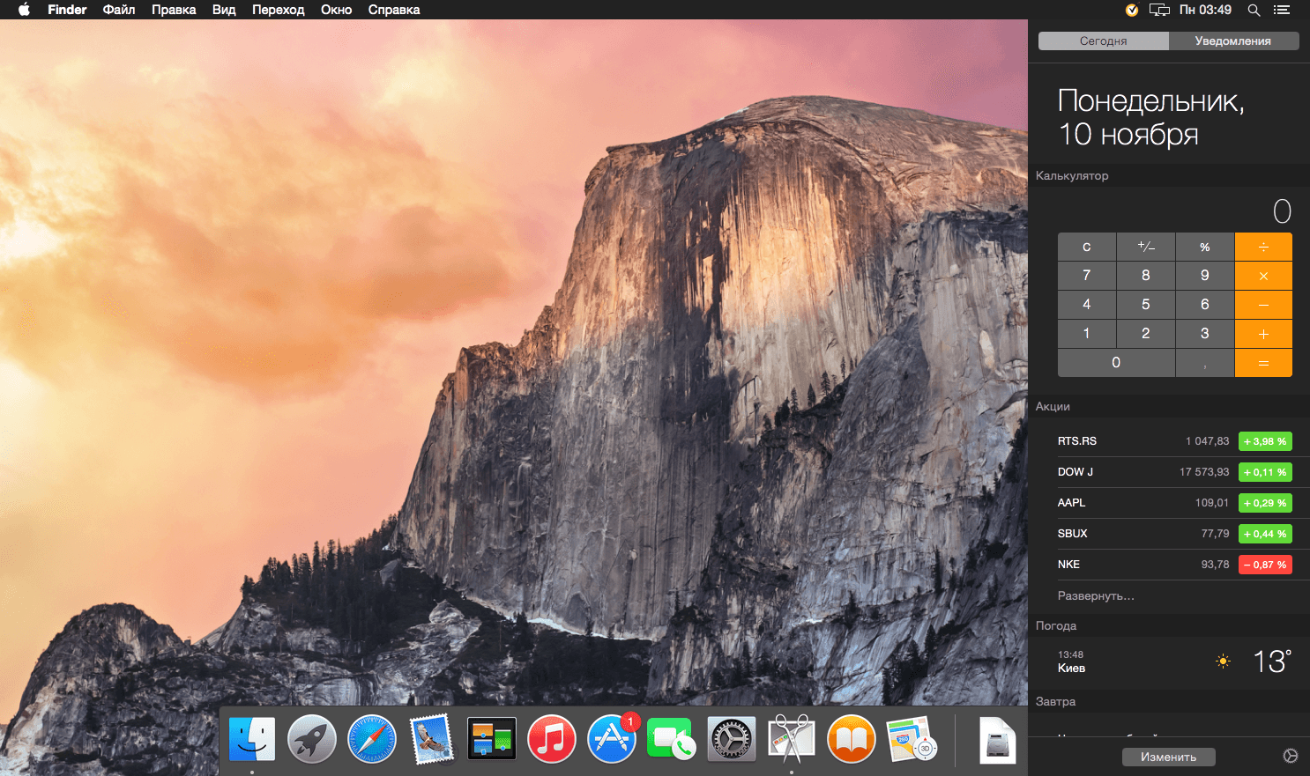Open the Apple menu

(x=24, y=10)
